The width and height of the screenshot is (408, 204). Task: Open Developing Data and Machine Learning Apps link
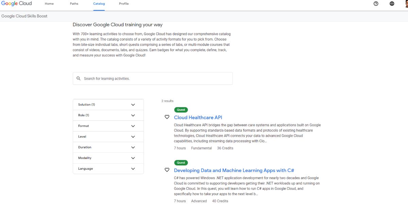[x=234, y=170]
